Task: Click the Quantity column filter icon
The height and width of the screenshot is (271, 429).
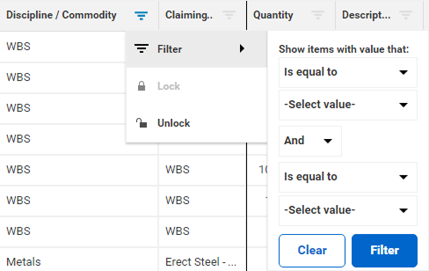Action: pos(317,15)
